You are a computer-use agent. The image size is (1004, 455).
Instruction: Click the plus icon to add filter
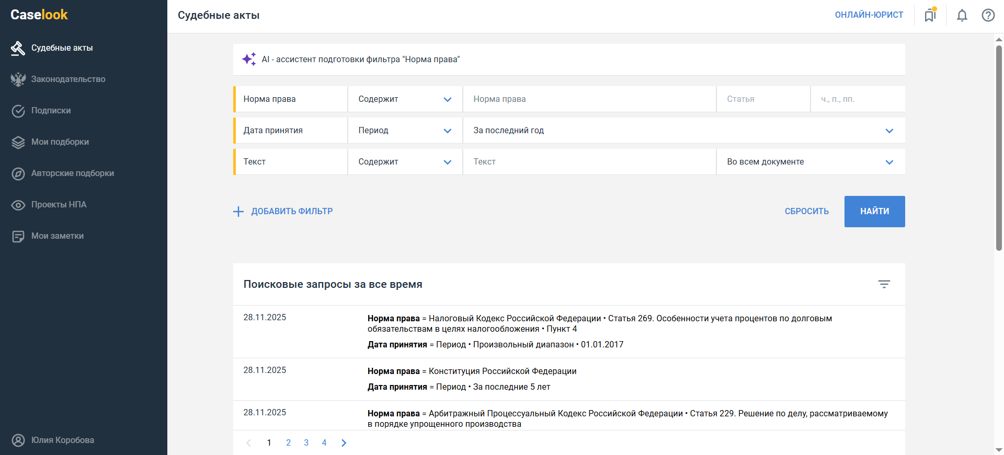(238, 212)
